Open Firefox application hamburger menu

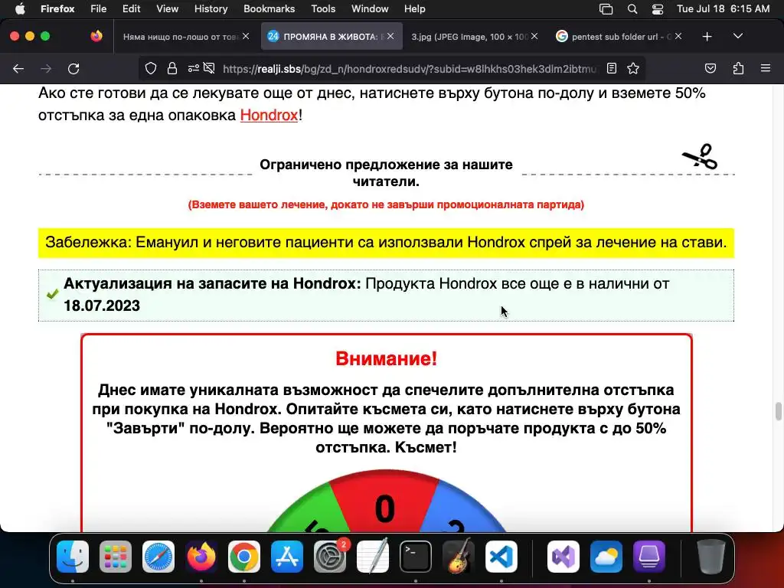coord(766,68)
